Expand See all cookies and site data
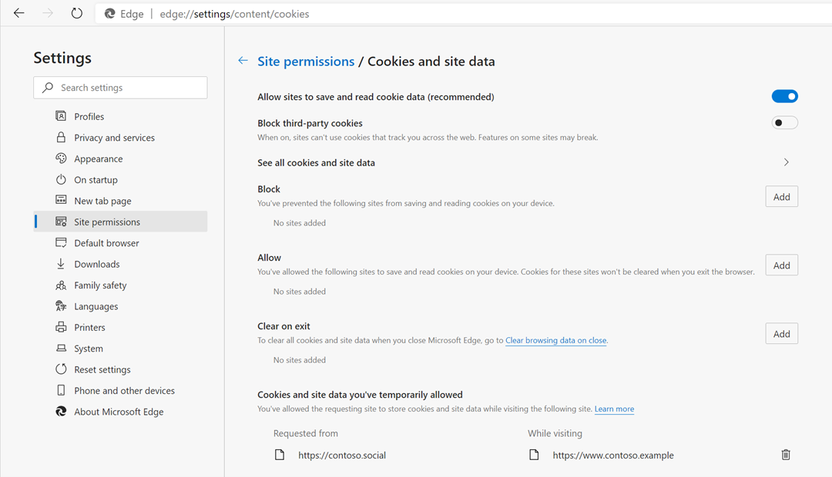This screenshot has width=832, height=477. [786, 162]
